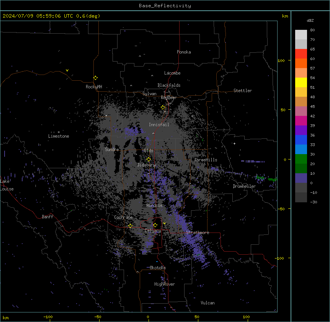Click the slate-purple 0-10 dBZ legend swatch
The image size is (330, 322).
point(301,178)
